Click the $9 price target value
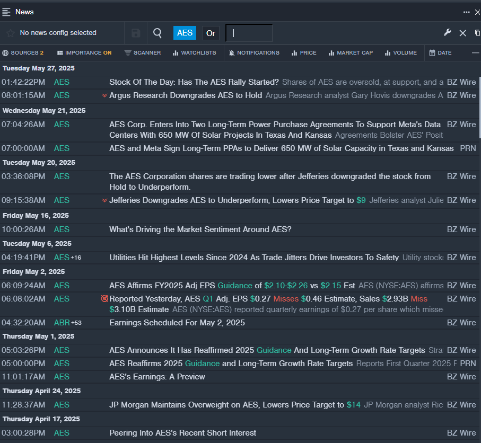The image size is (481, 443). tap(361, 200)
